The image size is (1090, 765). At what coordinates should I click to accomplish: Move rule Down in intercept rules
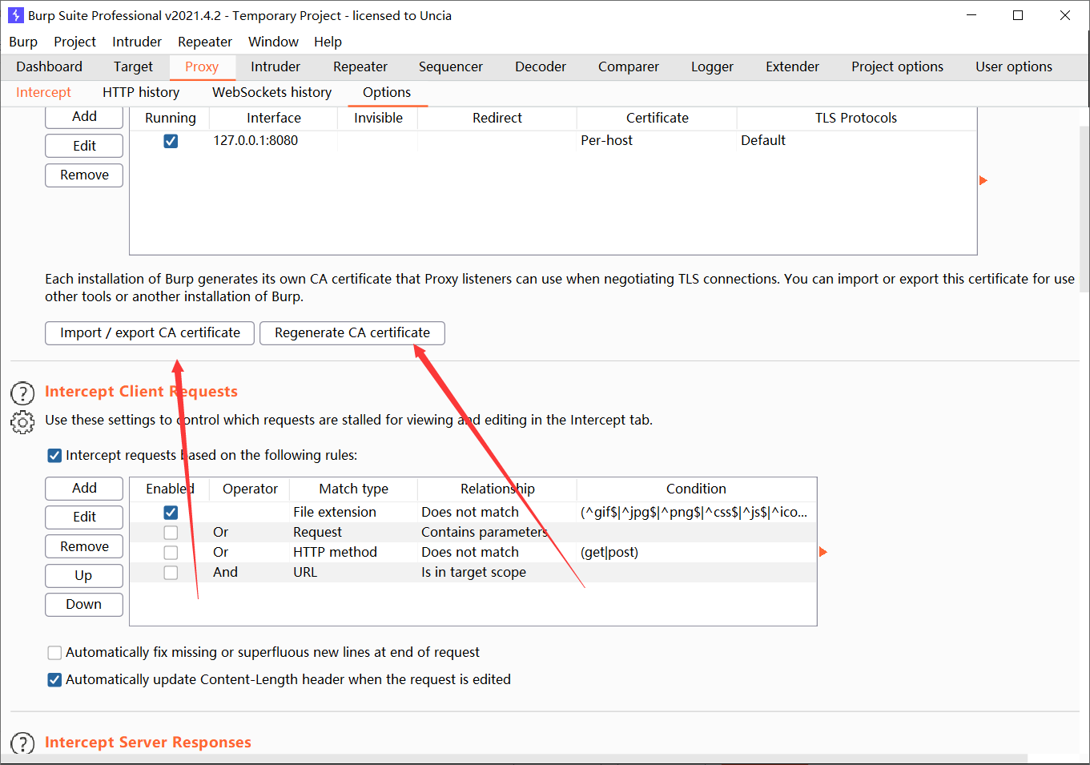coord(84,604)
